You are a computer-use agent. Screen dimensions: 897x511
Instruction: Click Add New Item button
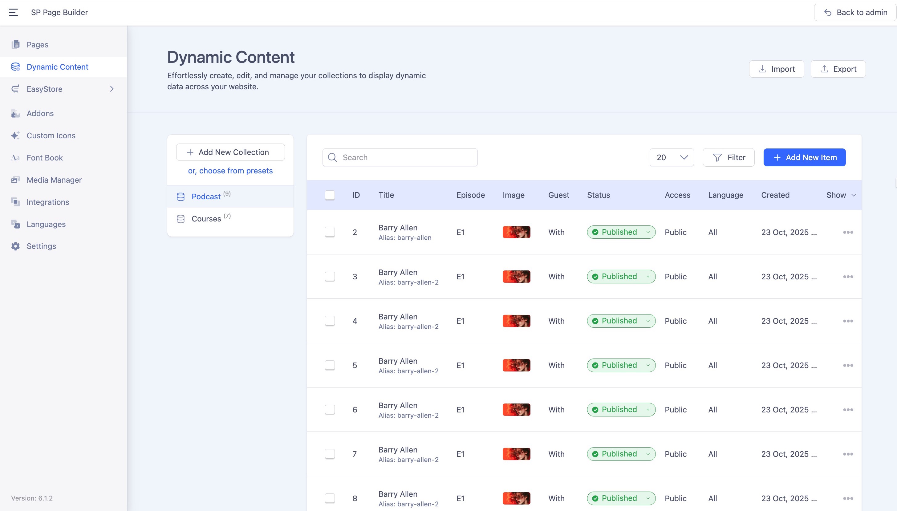804,157
